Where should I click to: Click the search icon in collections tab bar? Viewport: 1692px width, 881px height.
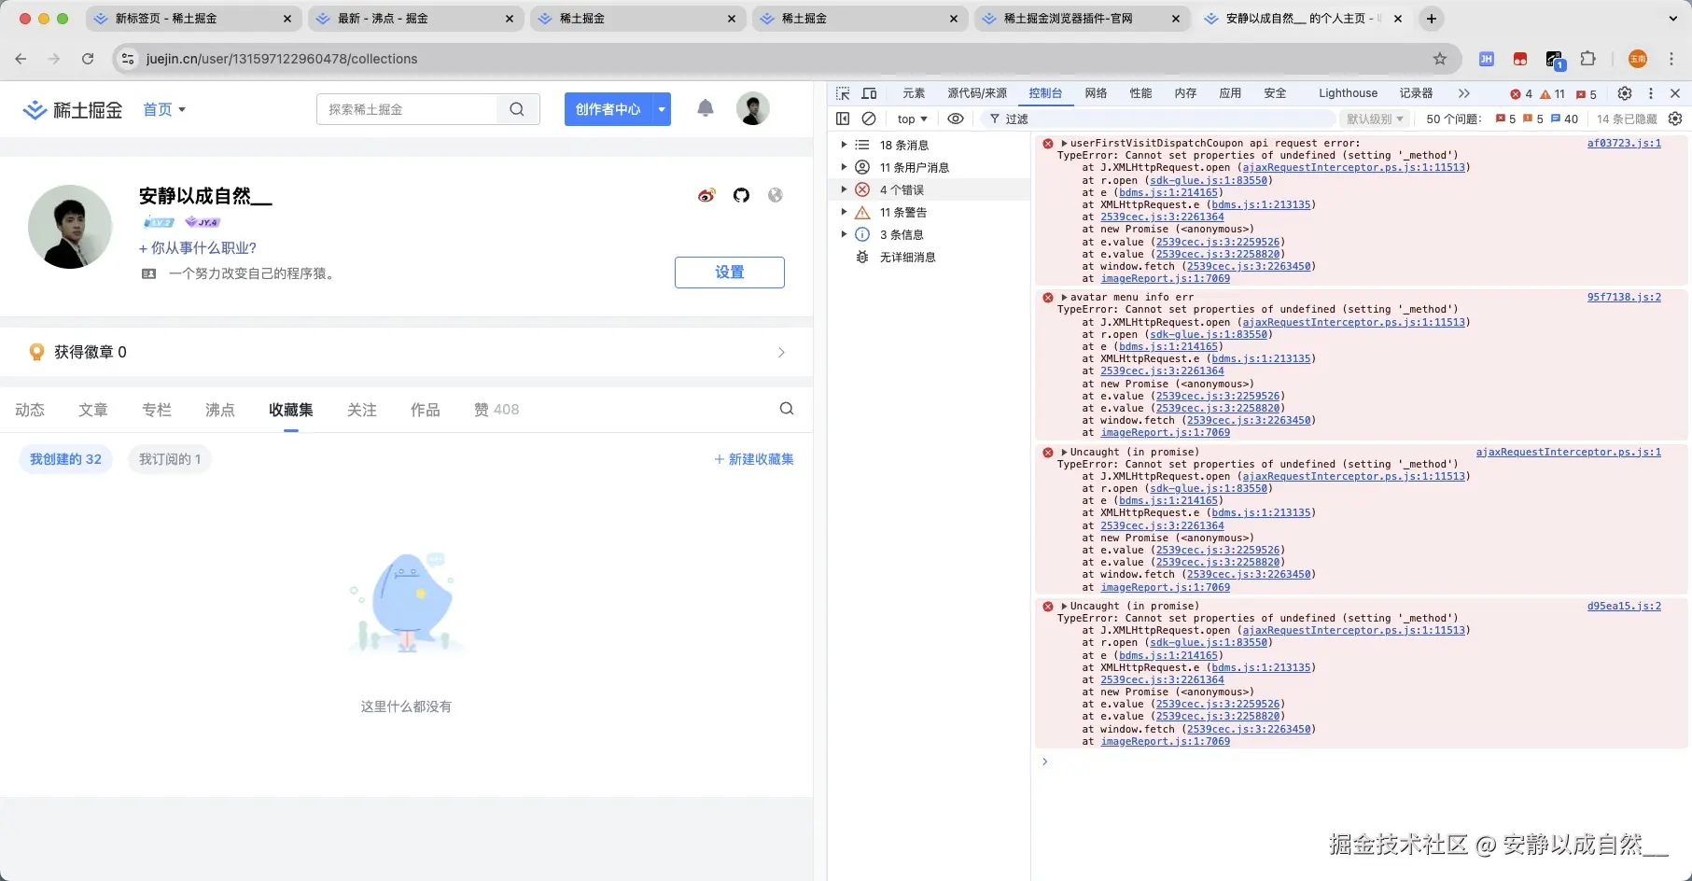[787, 409]
